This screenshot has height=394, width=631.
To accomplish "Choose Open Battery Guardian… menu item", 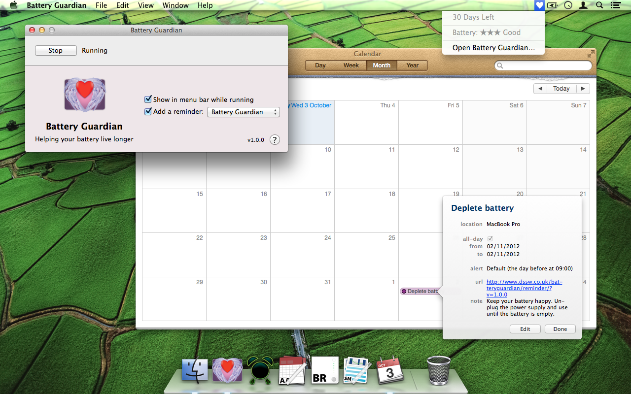I will point(493,48).
